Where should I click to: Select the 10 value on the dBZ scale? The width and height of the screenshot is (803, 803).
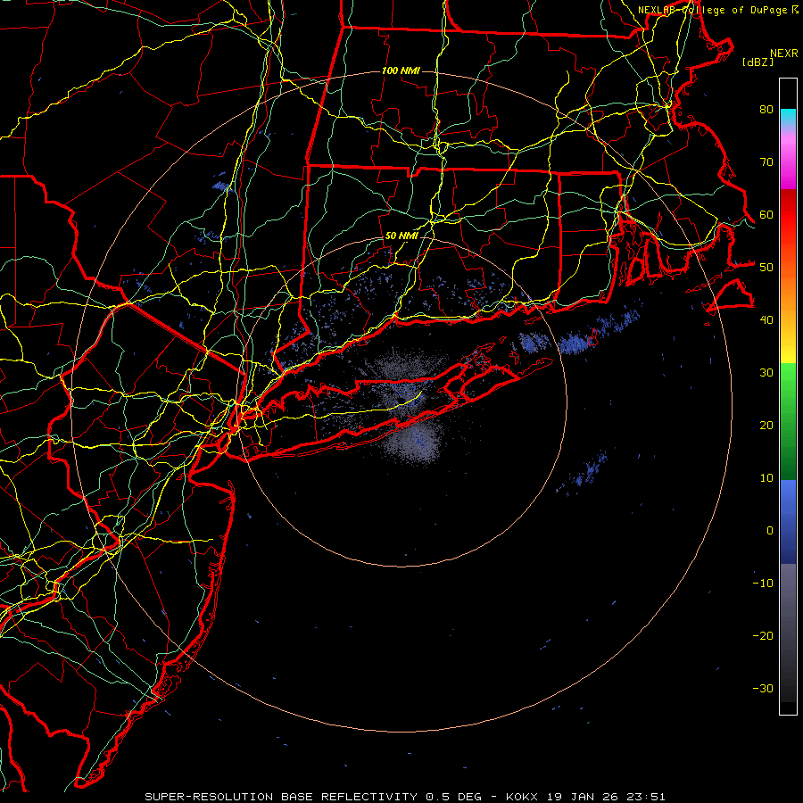click(x=766, y=478)
